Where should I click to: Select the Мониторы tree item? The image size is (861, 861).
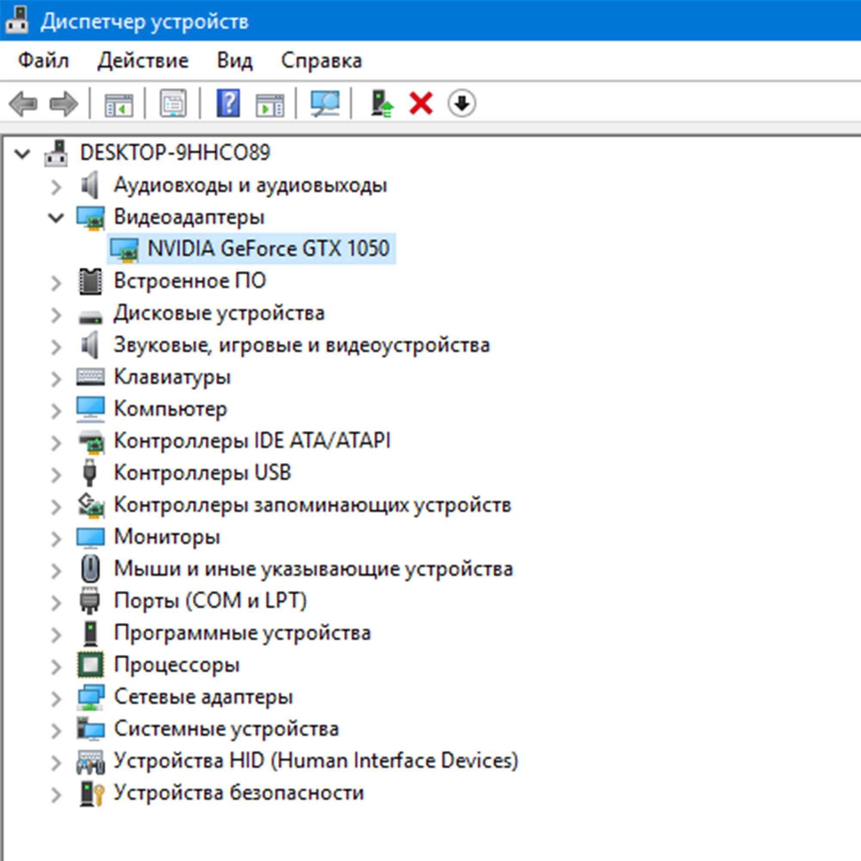click(167, 536)
